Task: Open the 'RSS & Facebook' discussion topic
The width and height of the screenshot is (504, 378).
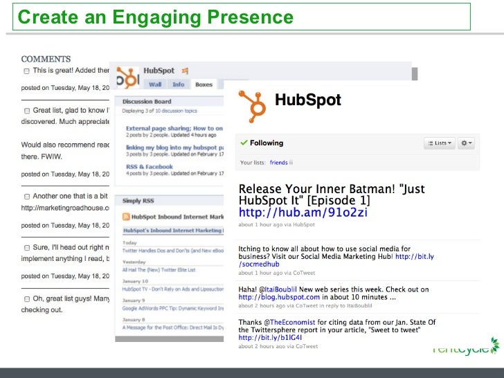Action: 150,167
